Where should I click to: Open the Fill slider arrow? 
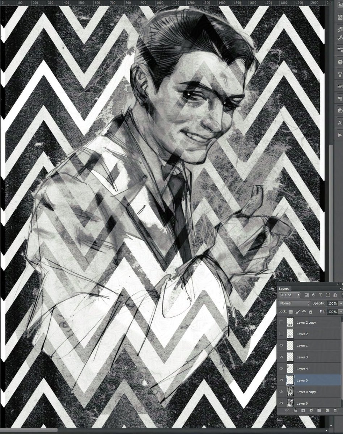coord(340,311)
